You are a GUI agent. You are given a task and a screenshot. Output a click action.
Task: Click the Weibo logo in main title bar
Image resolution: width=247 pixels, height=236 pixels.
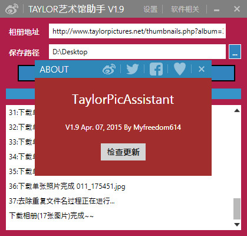pyautogui.click(x=12, y=9)
